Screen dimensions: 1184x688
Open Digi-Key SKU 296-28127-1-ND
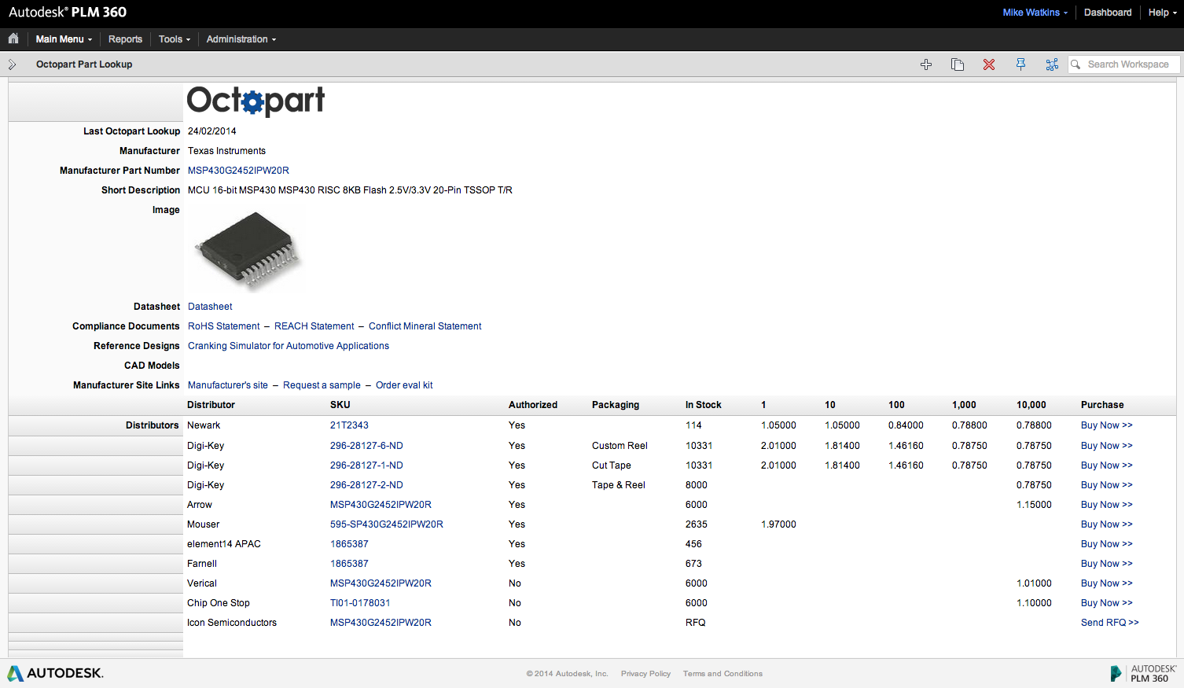coord(366,465)
